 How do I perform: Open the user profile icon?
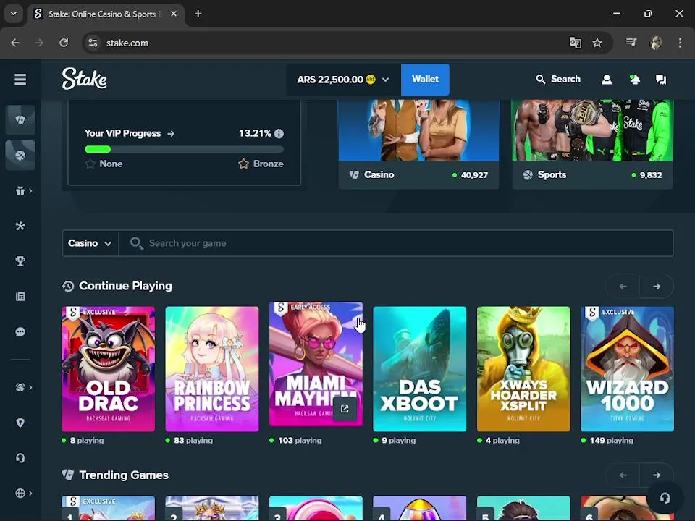coord(607,80)
